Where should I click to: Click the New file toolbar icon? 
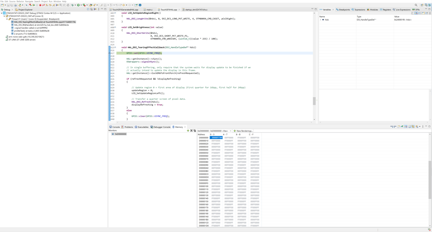tap(2, 5)
